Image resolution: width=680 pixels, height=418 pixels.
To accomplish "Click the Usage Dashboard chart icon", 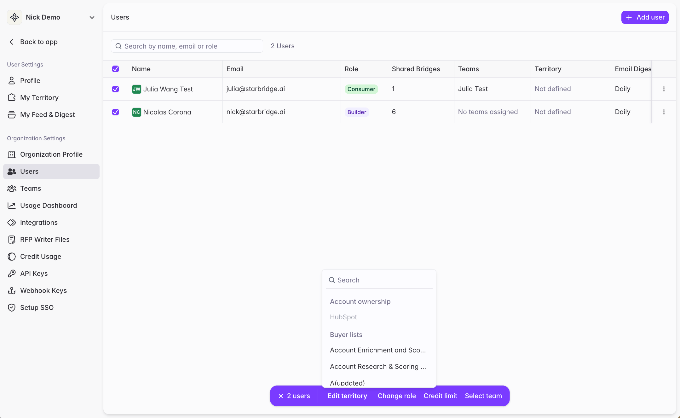I will pyautogui.click(x=12, y=206).
